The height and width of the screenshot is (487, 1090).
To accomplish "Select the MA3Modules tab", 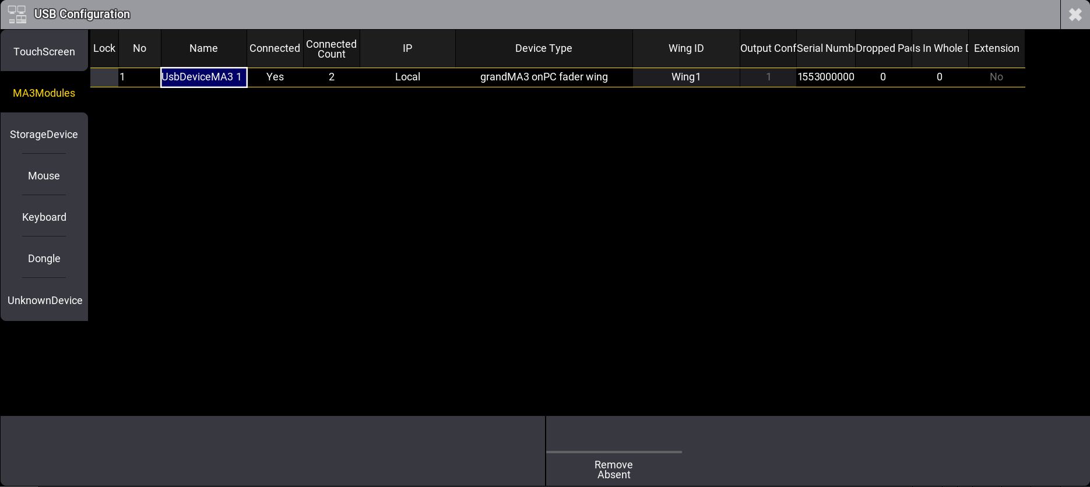I will (x=44, y=93).
